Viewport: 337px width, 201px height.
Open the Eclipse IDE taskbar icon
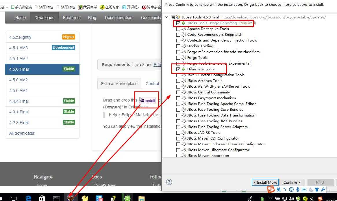click(x=71, y=198)
